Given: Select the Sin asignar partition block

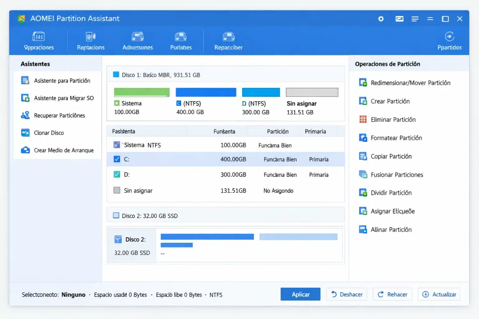Looking at the screenshot, I should tap(312, 92).
